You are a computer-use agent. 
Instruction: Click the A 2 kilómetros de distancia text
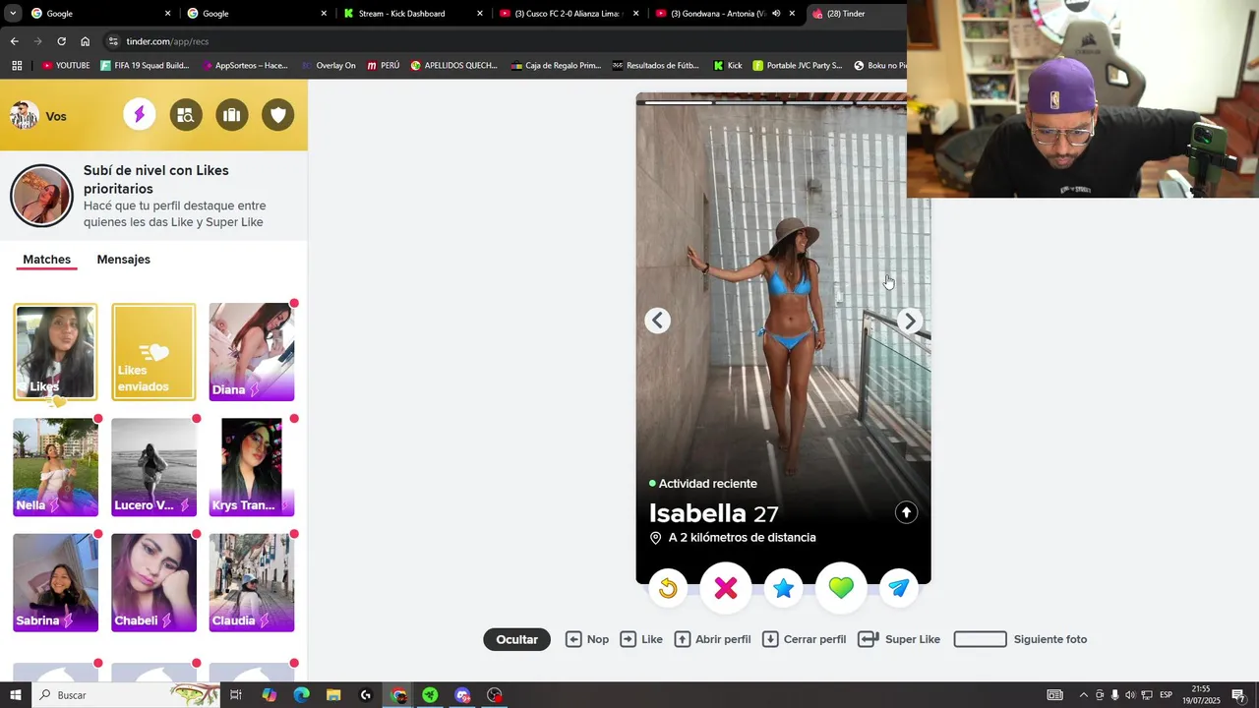[742, 538]
